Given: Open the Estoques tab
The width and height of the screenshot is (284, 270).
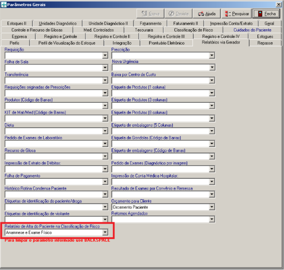Looking at the screenshot, I should [x=265, y=36].
